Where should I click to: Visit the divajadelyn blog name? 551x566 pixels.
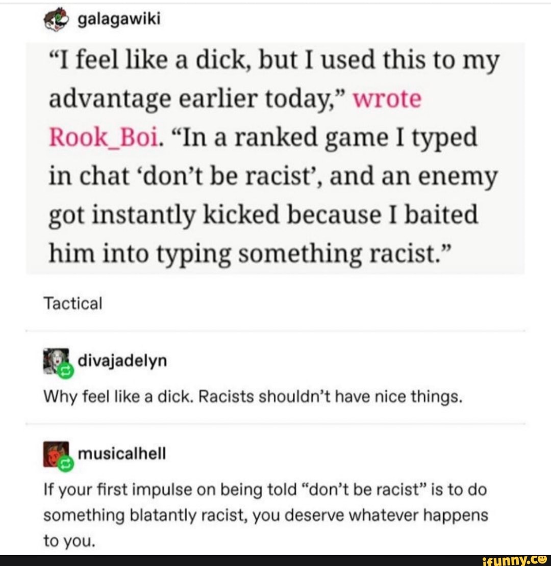122,361
